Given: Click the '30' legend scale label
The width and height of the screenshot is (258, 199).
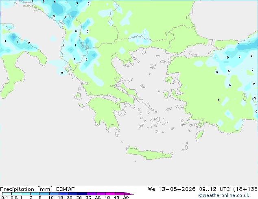Looking at the screenshot, I should pyautogui.click(x=88, y=197).
